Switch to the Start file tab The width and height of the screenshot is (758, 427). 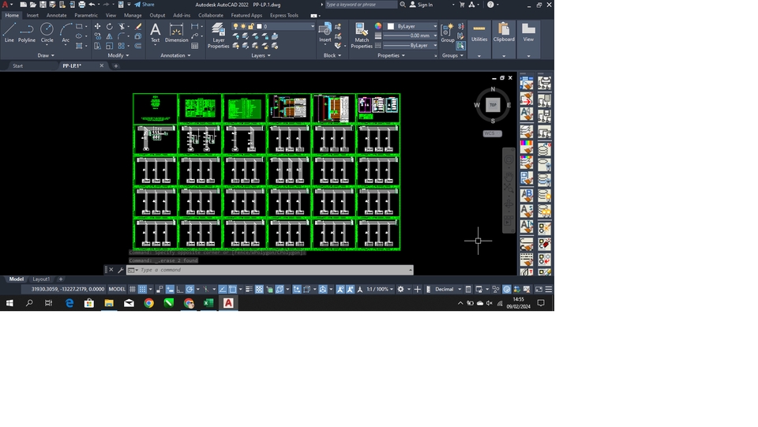(x=18, y=66)
